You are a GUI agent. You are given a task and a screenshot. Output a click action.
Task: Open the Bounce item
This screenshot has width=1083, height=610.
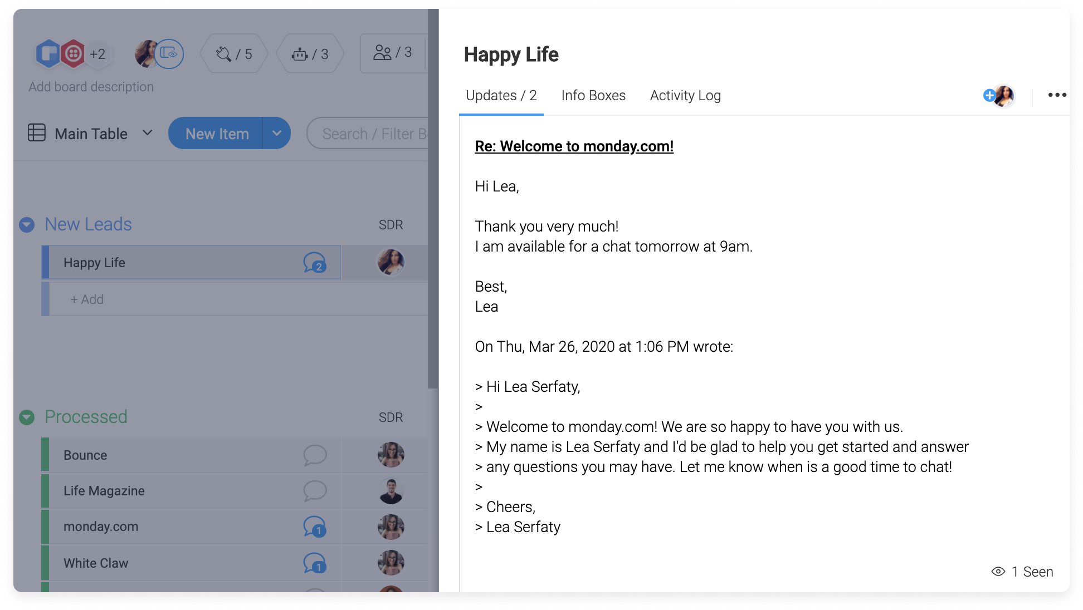(x=85, y=455)
